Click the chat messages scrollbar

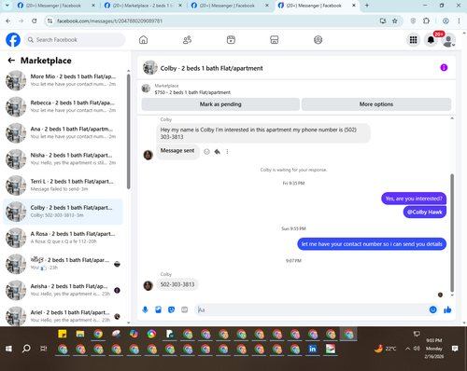[x=452, y=232]
